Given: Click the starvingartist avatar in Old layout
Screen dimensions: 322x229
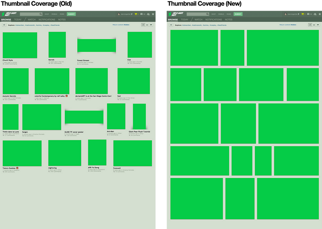Looking at the screenshot, I should 119,14.
